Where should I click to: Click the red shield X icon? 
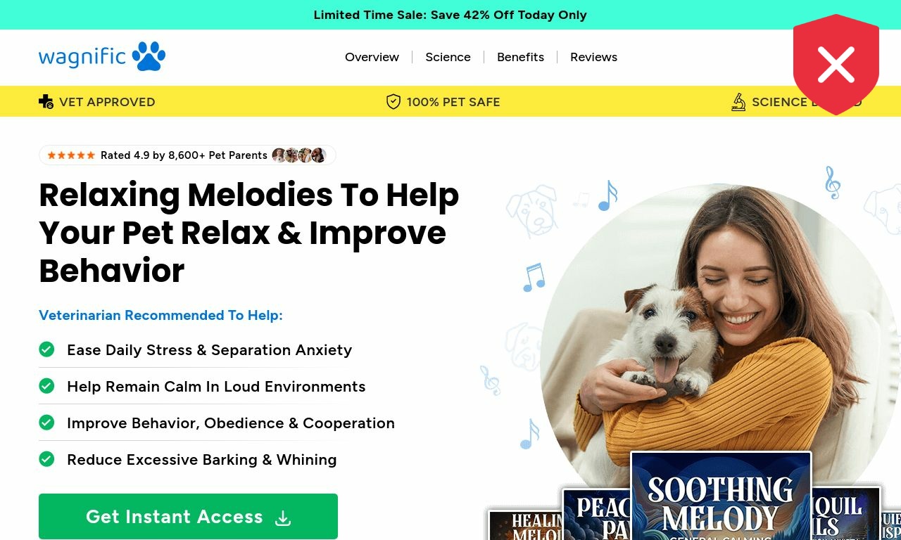(836, 65)
